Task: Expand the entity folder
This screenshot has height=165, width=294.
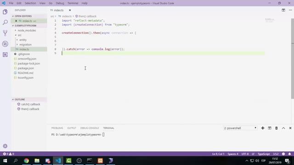Action: coord(23,40)
